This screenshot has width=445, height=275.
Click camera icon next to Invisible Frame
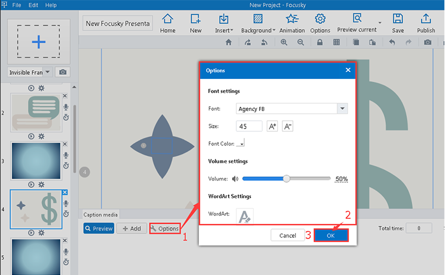tap(63, 72)
